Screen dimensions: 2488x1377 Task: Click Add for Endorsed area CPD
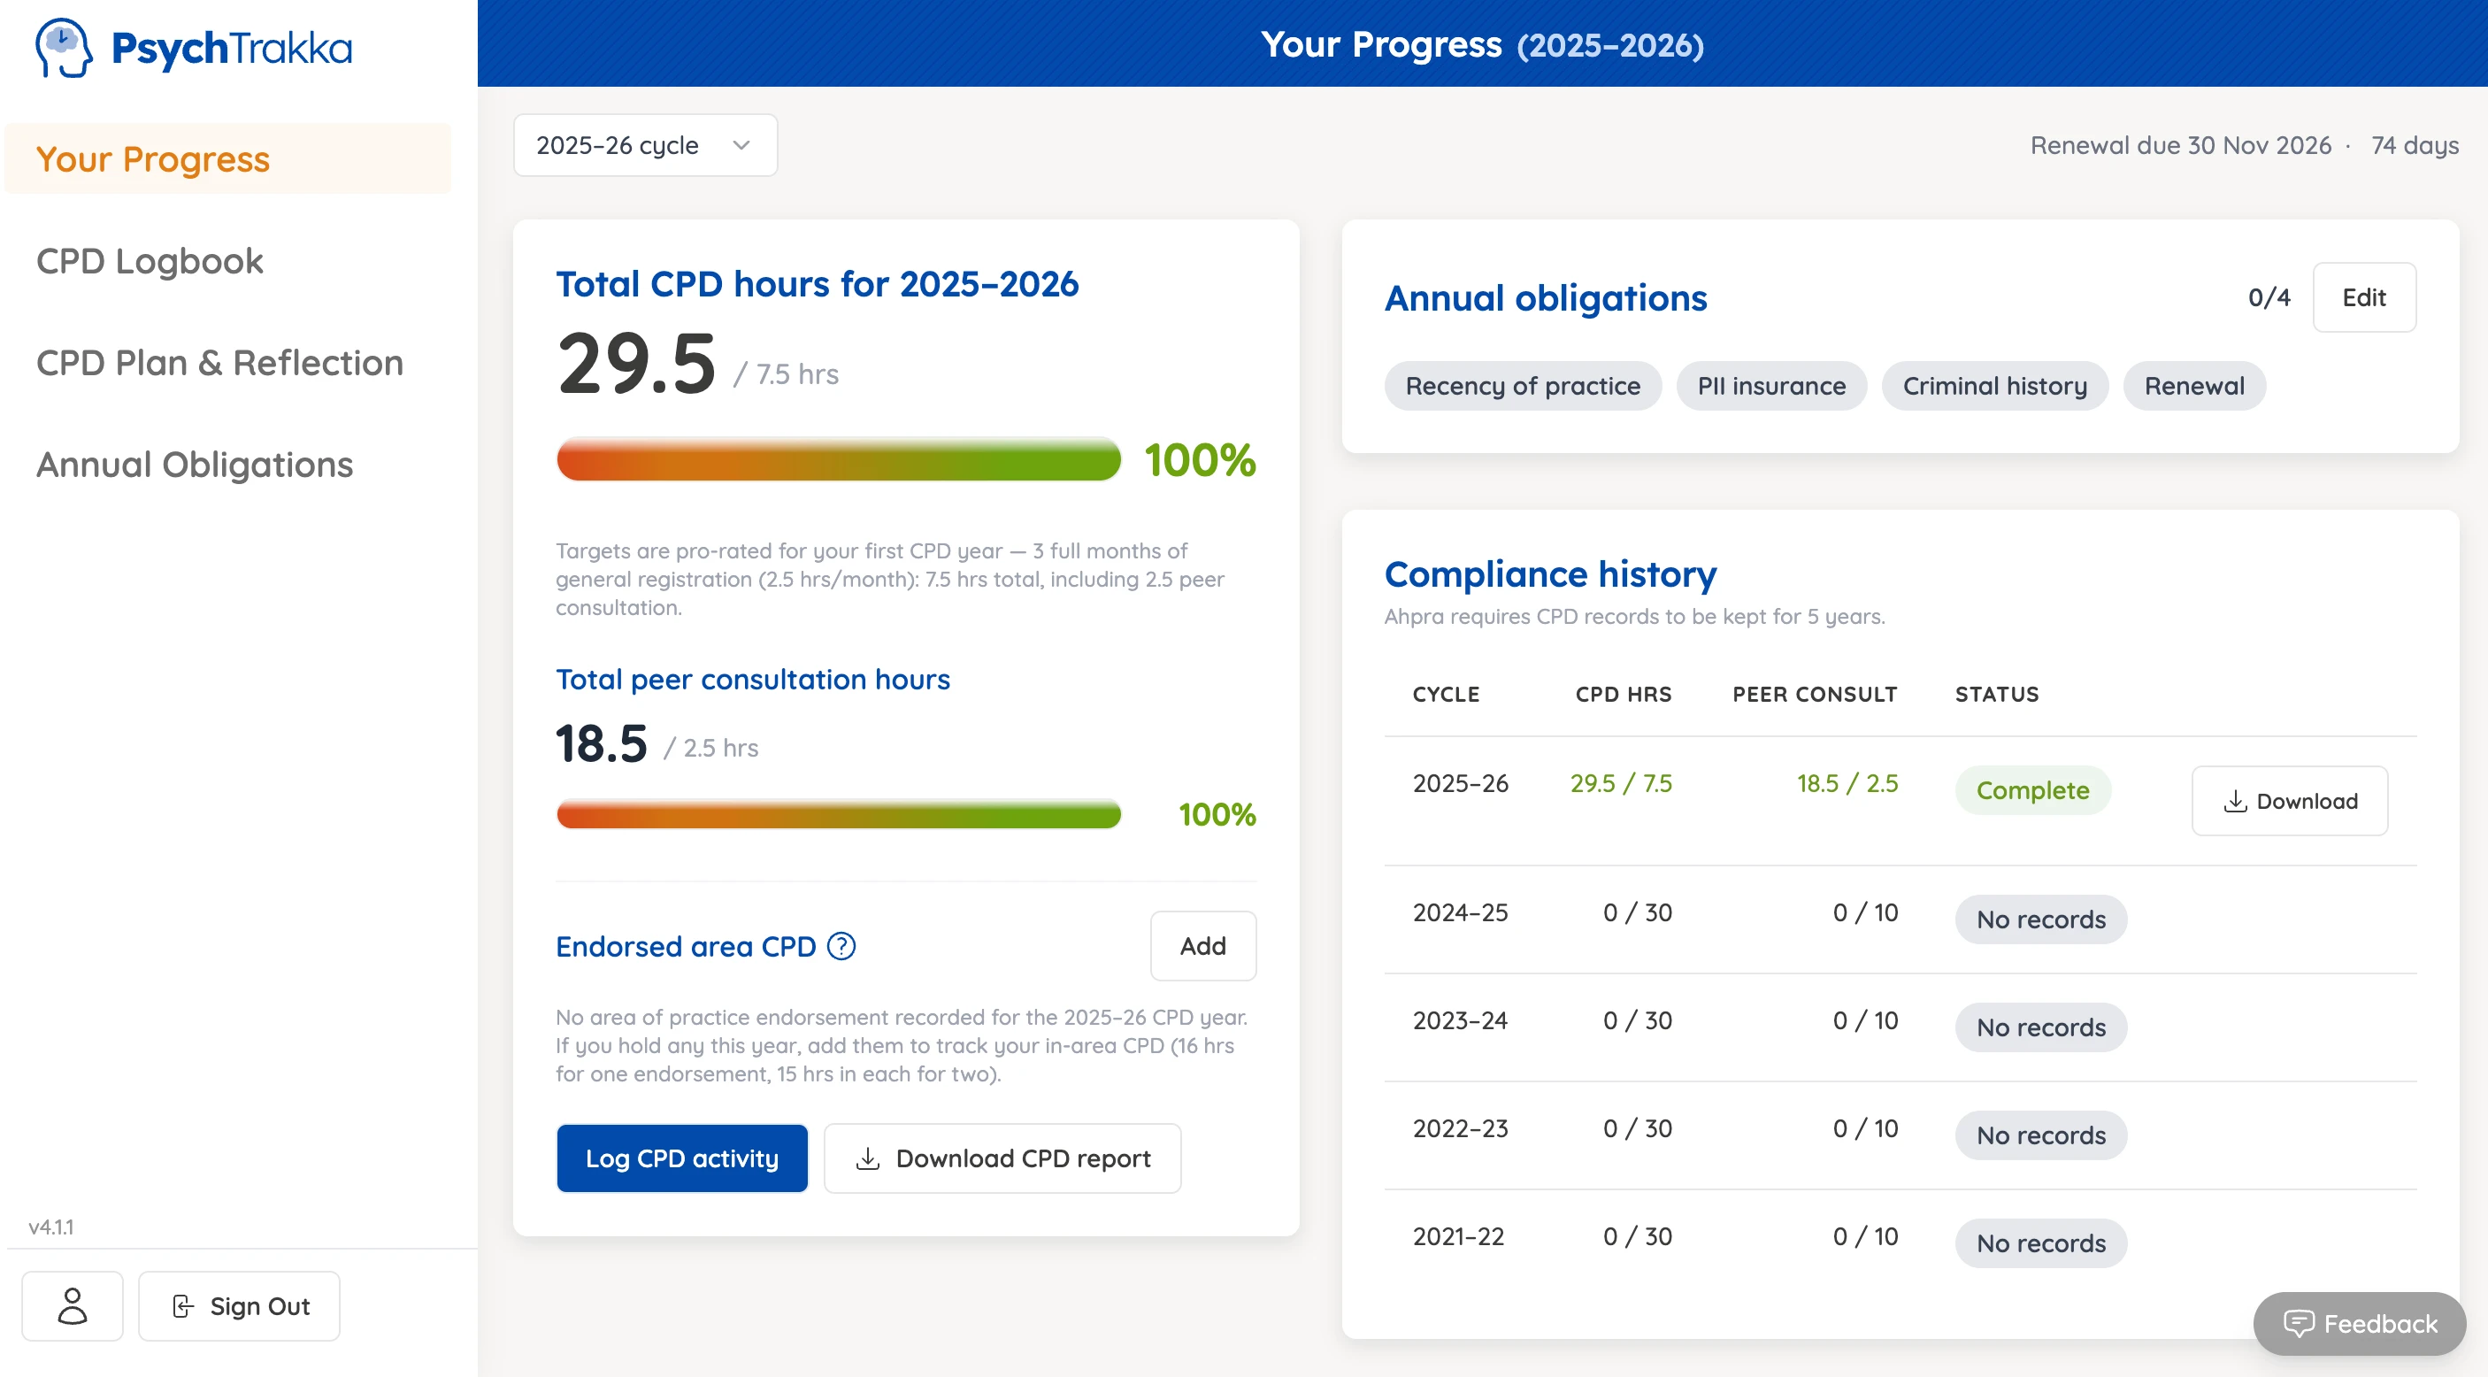(x=1202, y=946)
